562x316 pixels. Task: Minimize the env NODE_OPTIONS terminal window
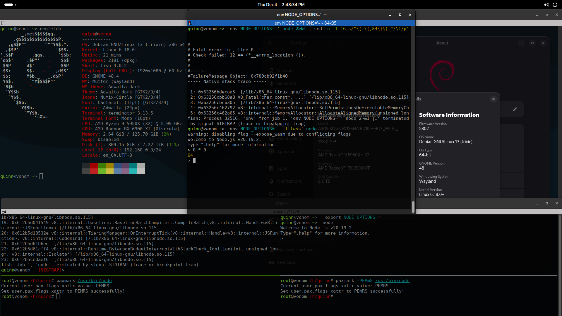[x=390, y=15]
